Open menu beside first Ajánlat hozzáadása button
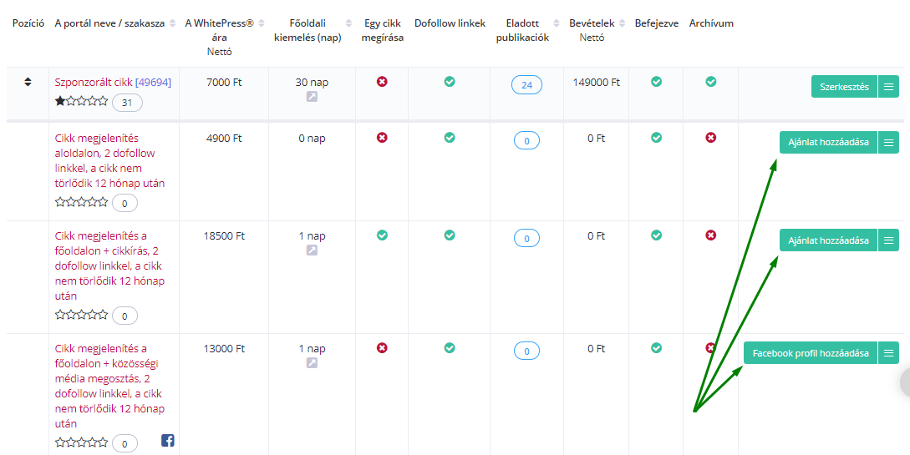Screen dimensions: 910x455 click(888, 142)
